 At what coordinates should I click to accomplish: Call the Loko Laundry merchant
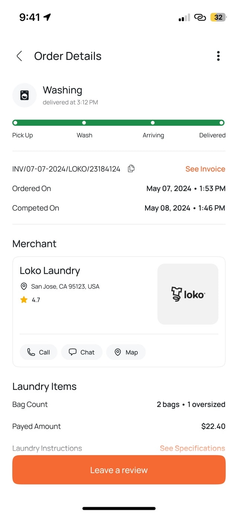click(x=39, y=352)
